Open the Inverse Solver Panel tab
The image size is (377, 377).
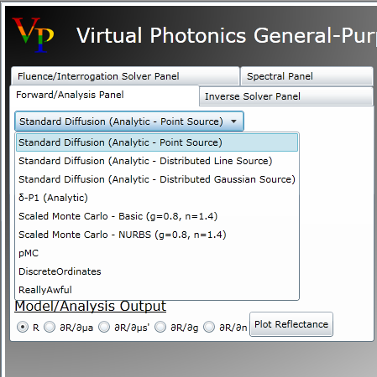(286, 96)
